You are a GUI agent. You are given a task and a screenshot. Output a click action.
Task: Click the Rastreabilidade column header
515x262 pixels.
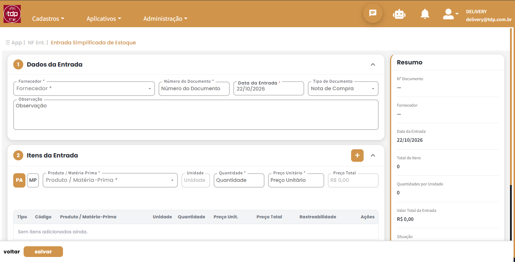(318, 217)
